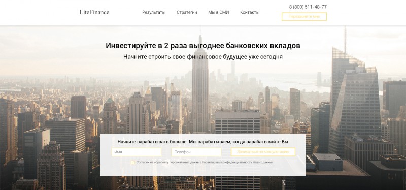Focus the Телефон input field

tap(196, 152)
